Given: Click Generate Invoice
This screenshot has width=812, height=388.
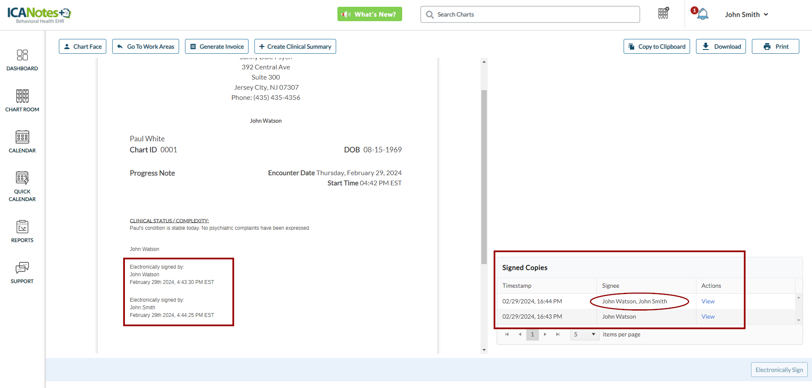Looking at the screenshot, I should point(217,47).
